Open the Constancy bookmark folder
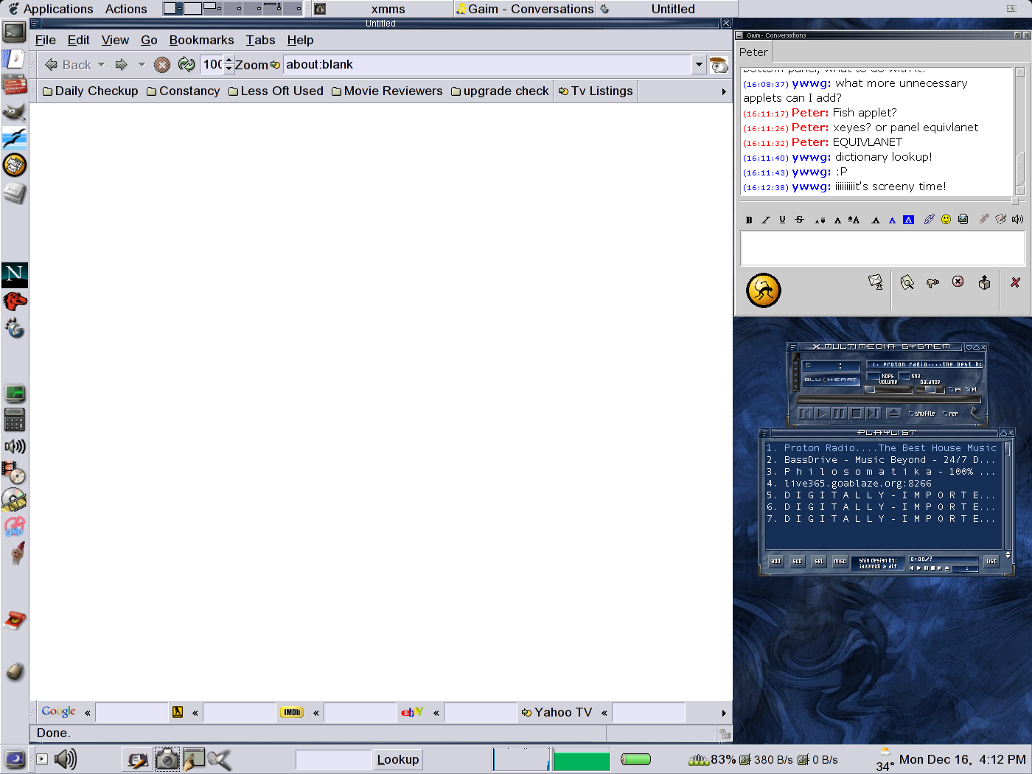This screenshot has width=1032, height=774. click(184, 91)
